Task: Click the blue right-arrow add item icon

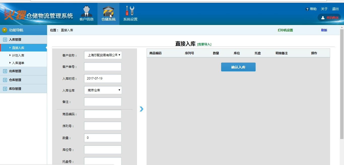Action: pyautogui.click(x=142, y=109)
